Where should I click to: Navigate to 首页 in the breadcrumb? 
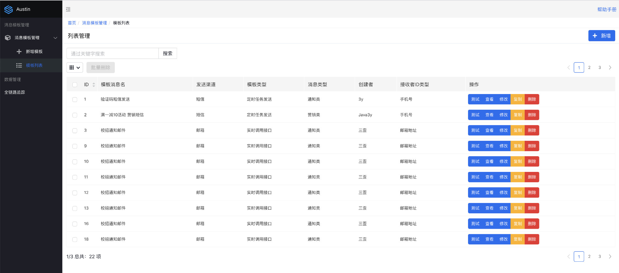pyautogui.click(x=72, y=23)
